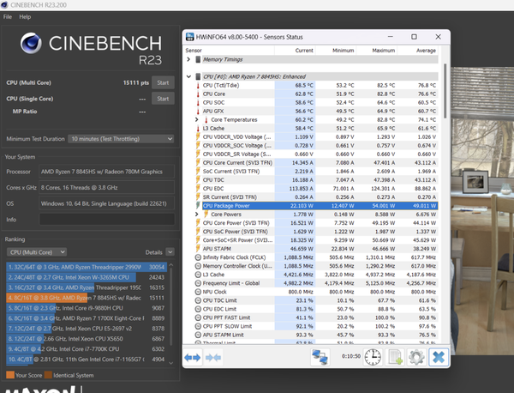
Task: Click the ranking list scroll-up arrow
Action: click(x=170, y=264)
